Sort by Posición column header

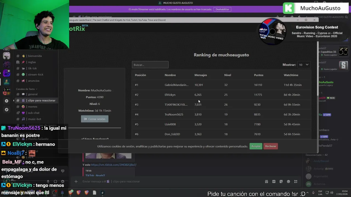140,75
